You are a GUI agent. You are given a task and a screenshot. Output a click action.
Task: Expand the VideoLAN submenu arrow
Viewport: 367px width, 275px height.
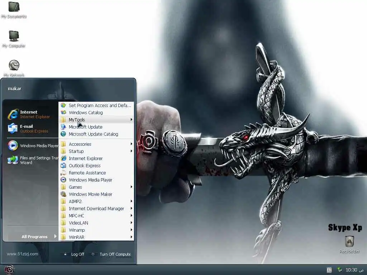(x=131, y=223)
